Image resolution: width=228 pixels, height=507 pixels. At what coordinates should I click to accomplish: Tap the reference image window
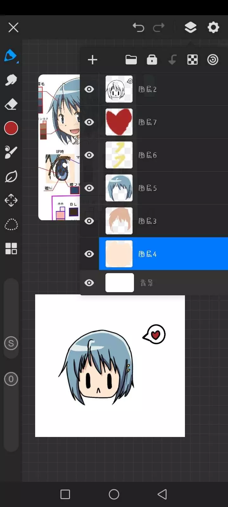tap(59, 147)
